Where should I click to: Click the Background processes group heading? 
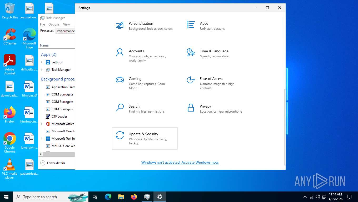point(58,79)
